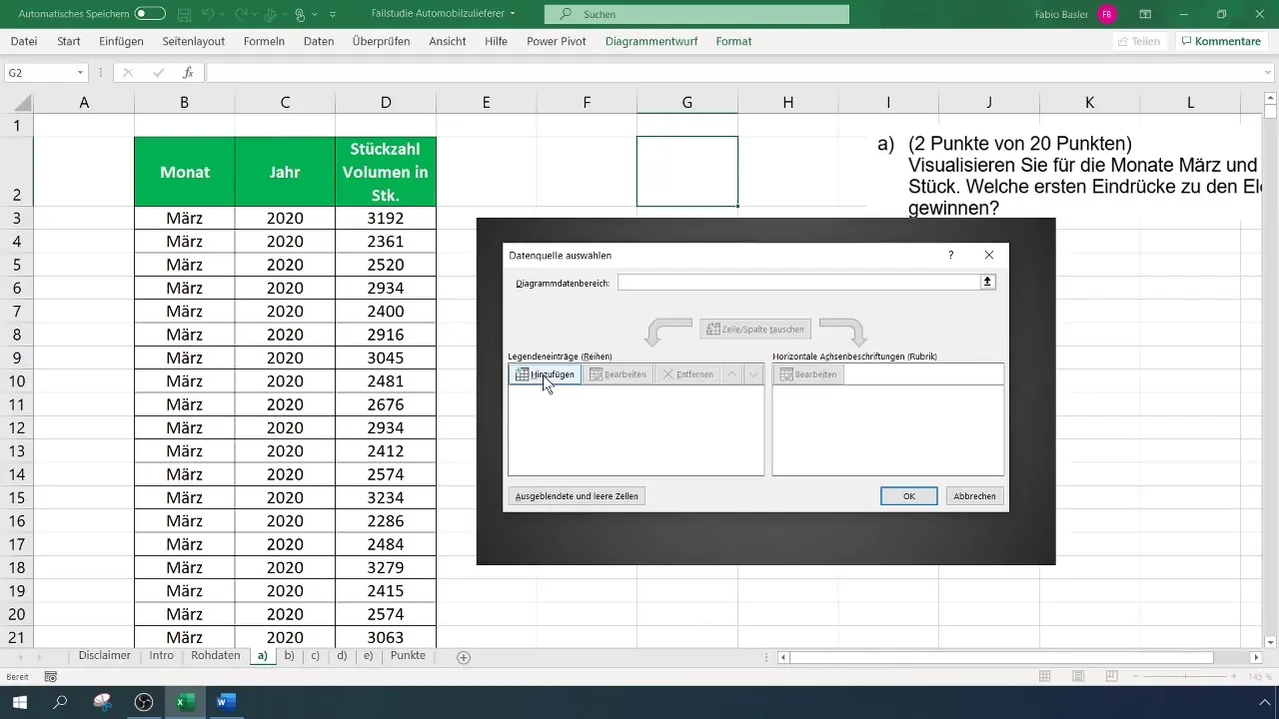Click Hinzufügen to add a legend series
The height and width of the screenshot is (719, 1279).
point(545,374)
